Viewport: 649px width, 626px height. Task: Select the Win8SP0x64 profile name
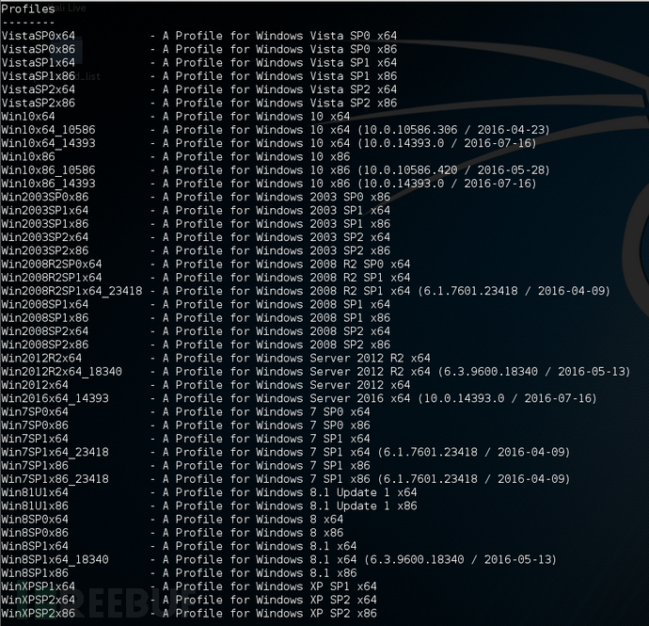pos(35,520)
